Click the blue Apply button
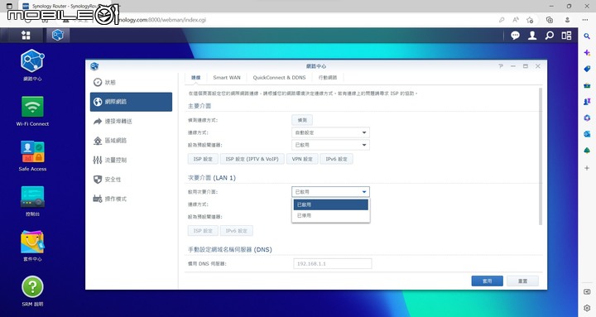This screenshot has width=596, height=317. (x=488, y=281)
